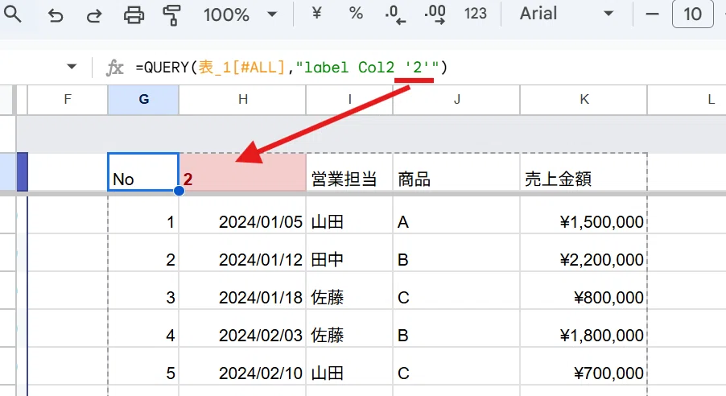Select column I header

(349, 100)
